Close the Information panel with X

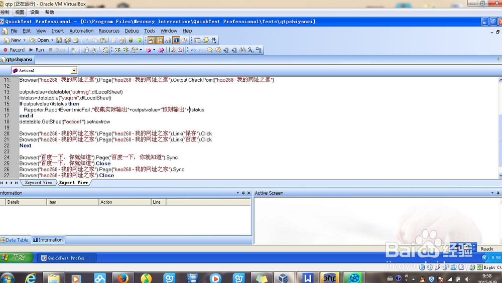click(x=249, y=193)
